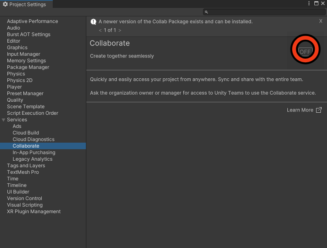
Task: Dismiss the Collab Package notification with X
Action: (320, 21)
